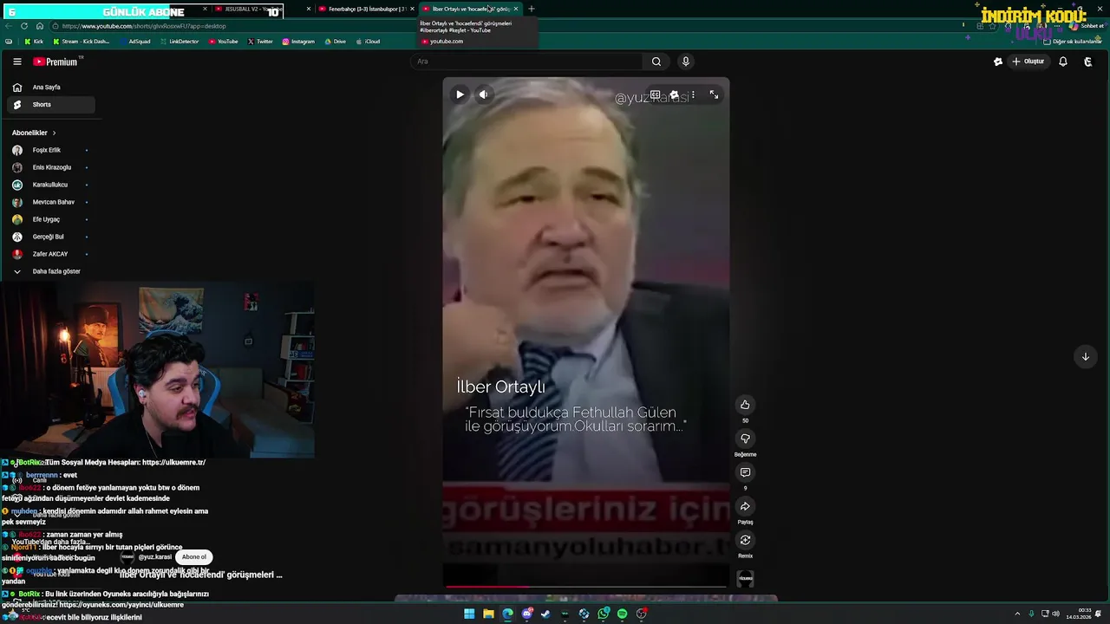1110x624 pixels.
Task: Like the Shorts video
Action: [x=745, y=405]
